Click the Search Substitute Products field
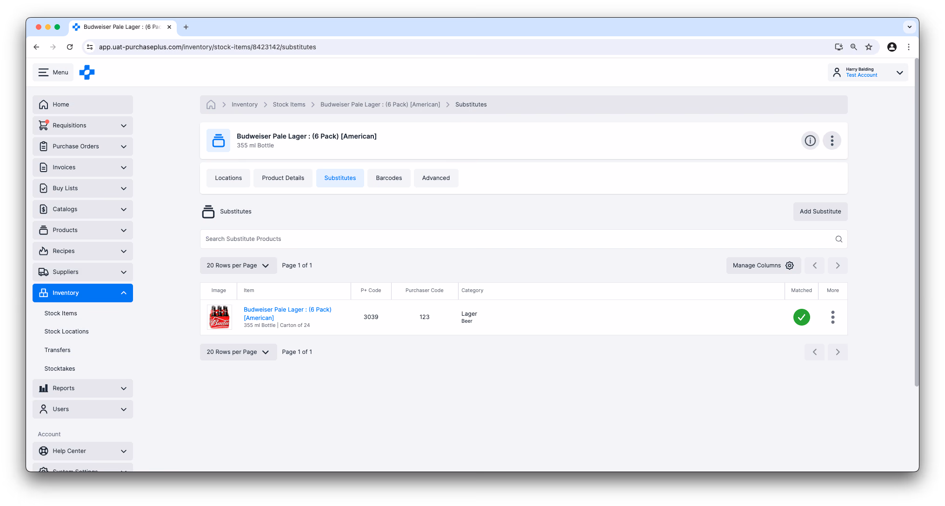This screenshot has height=506, width=945. point(524,239)
